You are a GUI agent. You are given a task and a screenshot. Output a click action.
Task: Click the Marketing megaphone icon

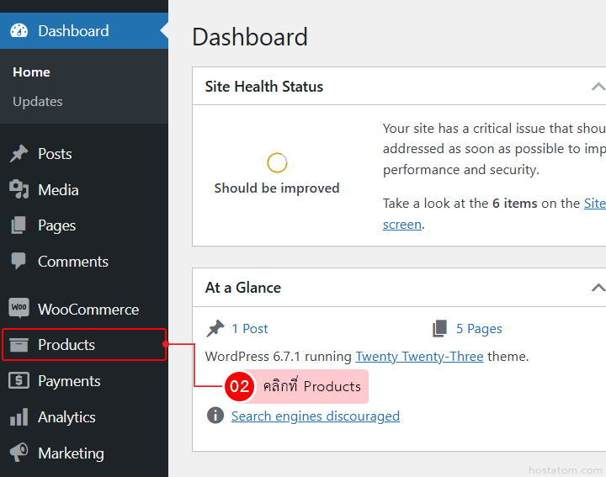[x=19, y=453]
